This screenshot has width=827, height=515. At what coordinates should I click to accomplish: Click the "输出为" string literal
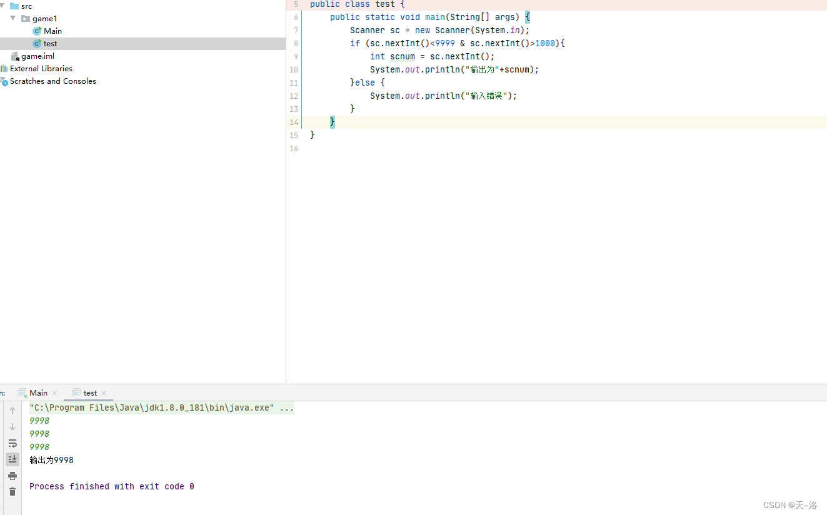click(x=482, y=69)
